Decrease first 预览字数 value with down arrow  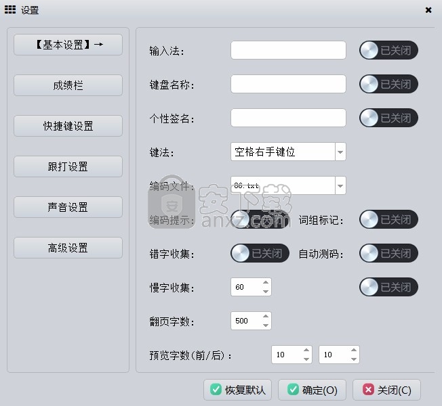coord(306,359)
